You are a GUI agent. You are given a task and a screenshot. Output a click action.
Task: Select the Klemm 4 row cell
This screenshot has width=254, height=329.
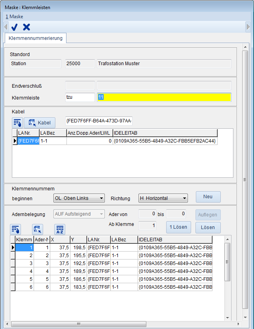point(25,271)
